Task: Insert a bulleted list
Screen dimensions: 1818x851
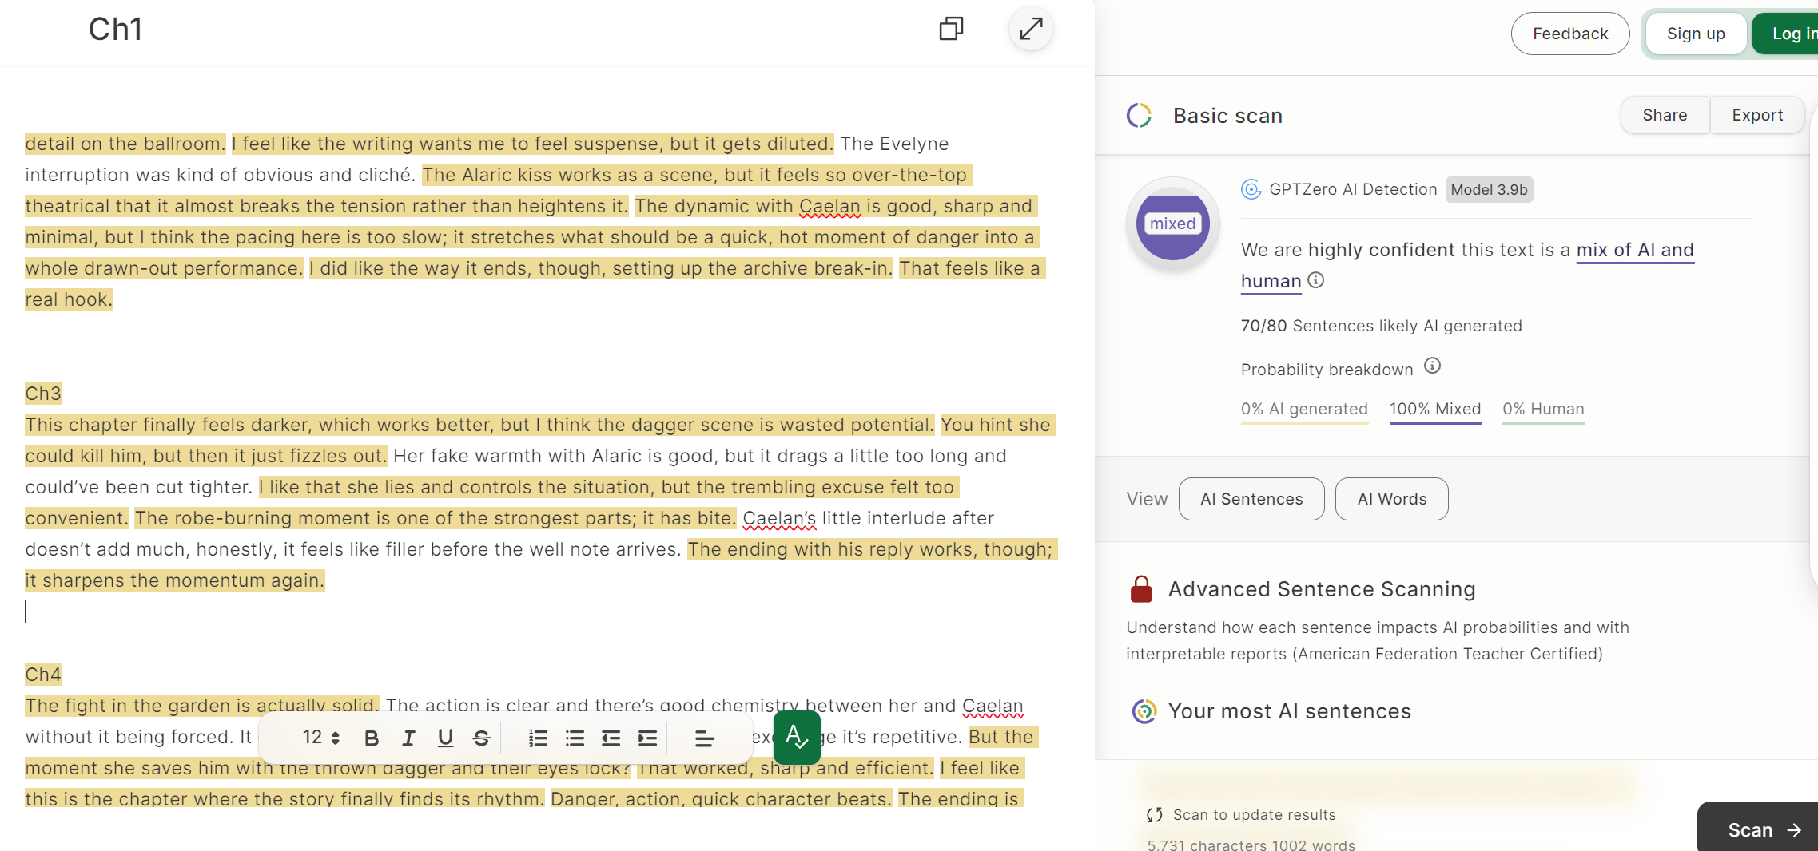Action: 575,738
